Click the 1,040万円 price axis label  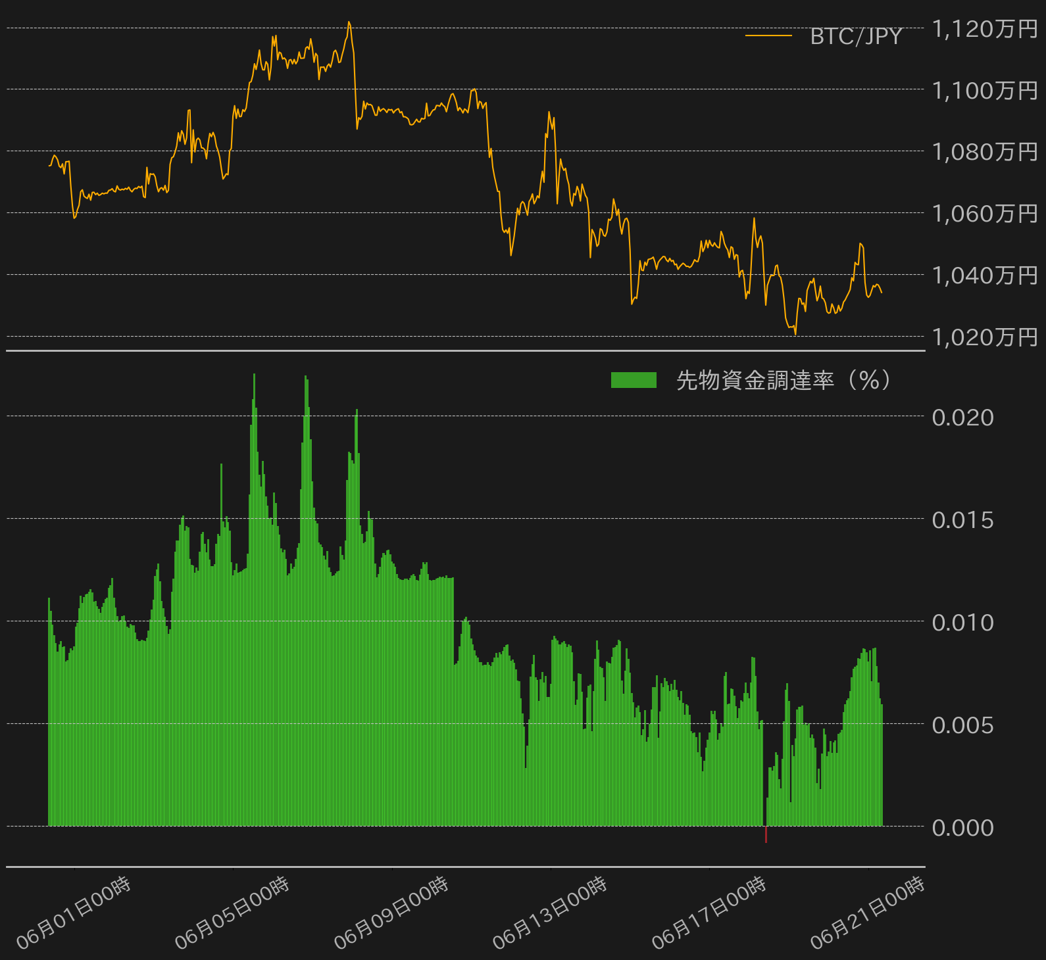point(985,275)
